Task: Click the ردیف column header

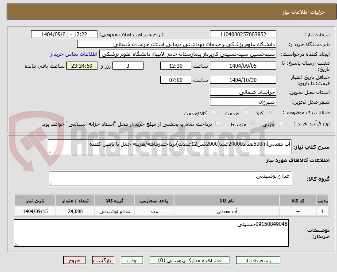Action: pyautogui.click(x=322, y=201)
